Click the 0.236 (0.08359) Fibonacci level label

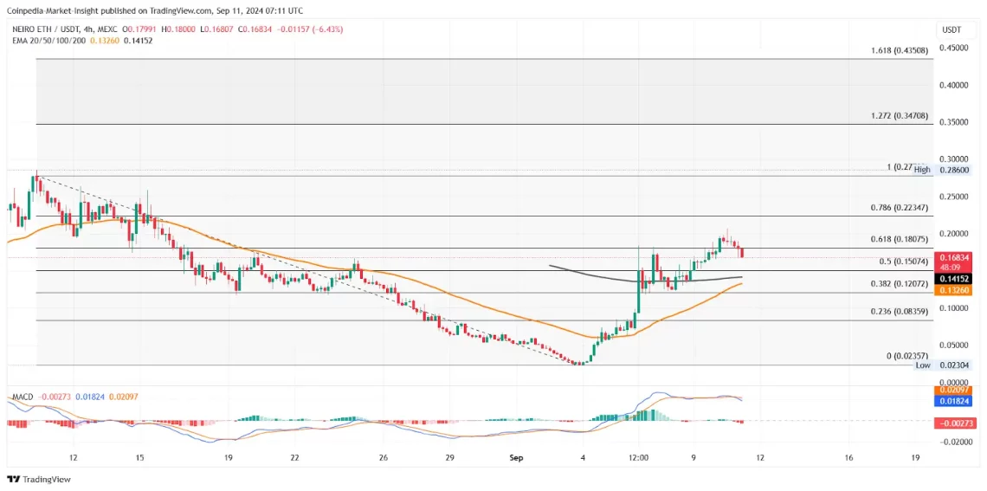coord(900,311)
